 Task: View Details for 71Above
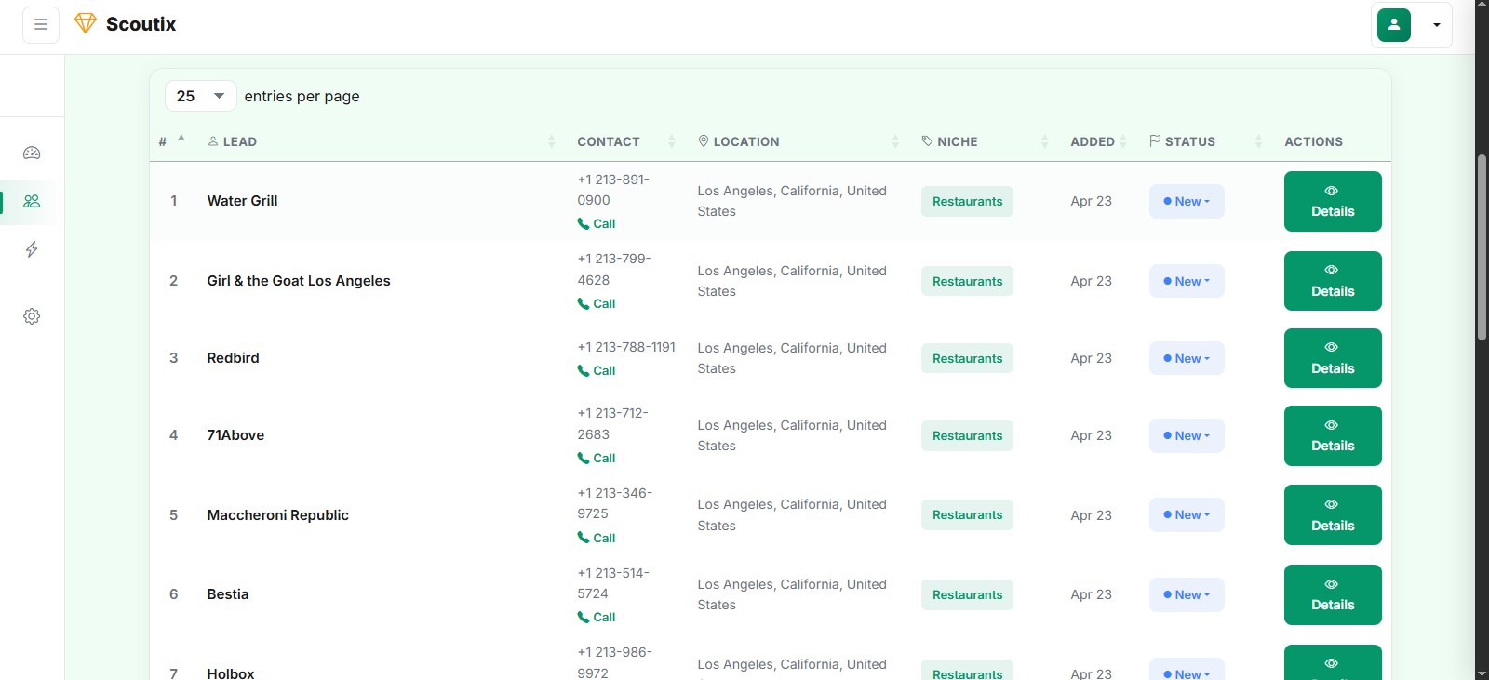1333,435
